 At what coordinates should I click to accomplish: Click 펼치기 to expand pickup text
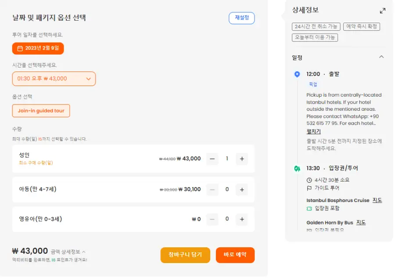(313, 131)
